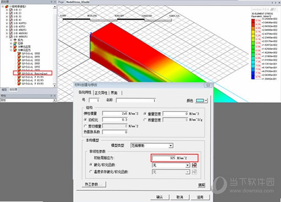Viewport: 281px width, 202px height.
Task: Click the 位移 displacement result icon
Action: pyautogui.click(x=15, y=44)
